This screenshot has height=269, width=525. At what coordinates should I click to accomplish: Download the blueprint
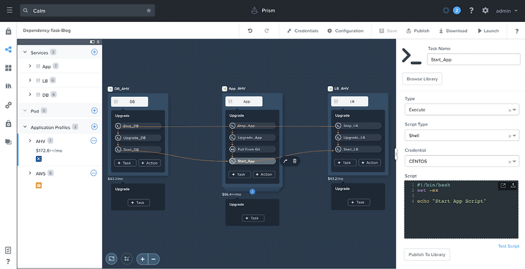click(453, 30)
